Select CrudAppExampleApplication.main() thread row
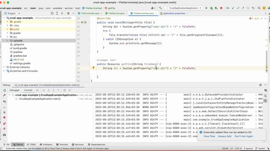Image resolution: width=270 pixels, height=151 pixels. pos(40,99)
